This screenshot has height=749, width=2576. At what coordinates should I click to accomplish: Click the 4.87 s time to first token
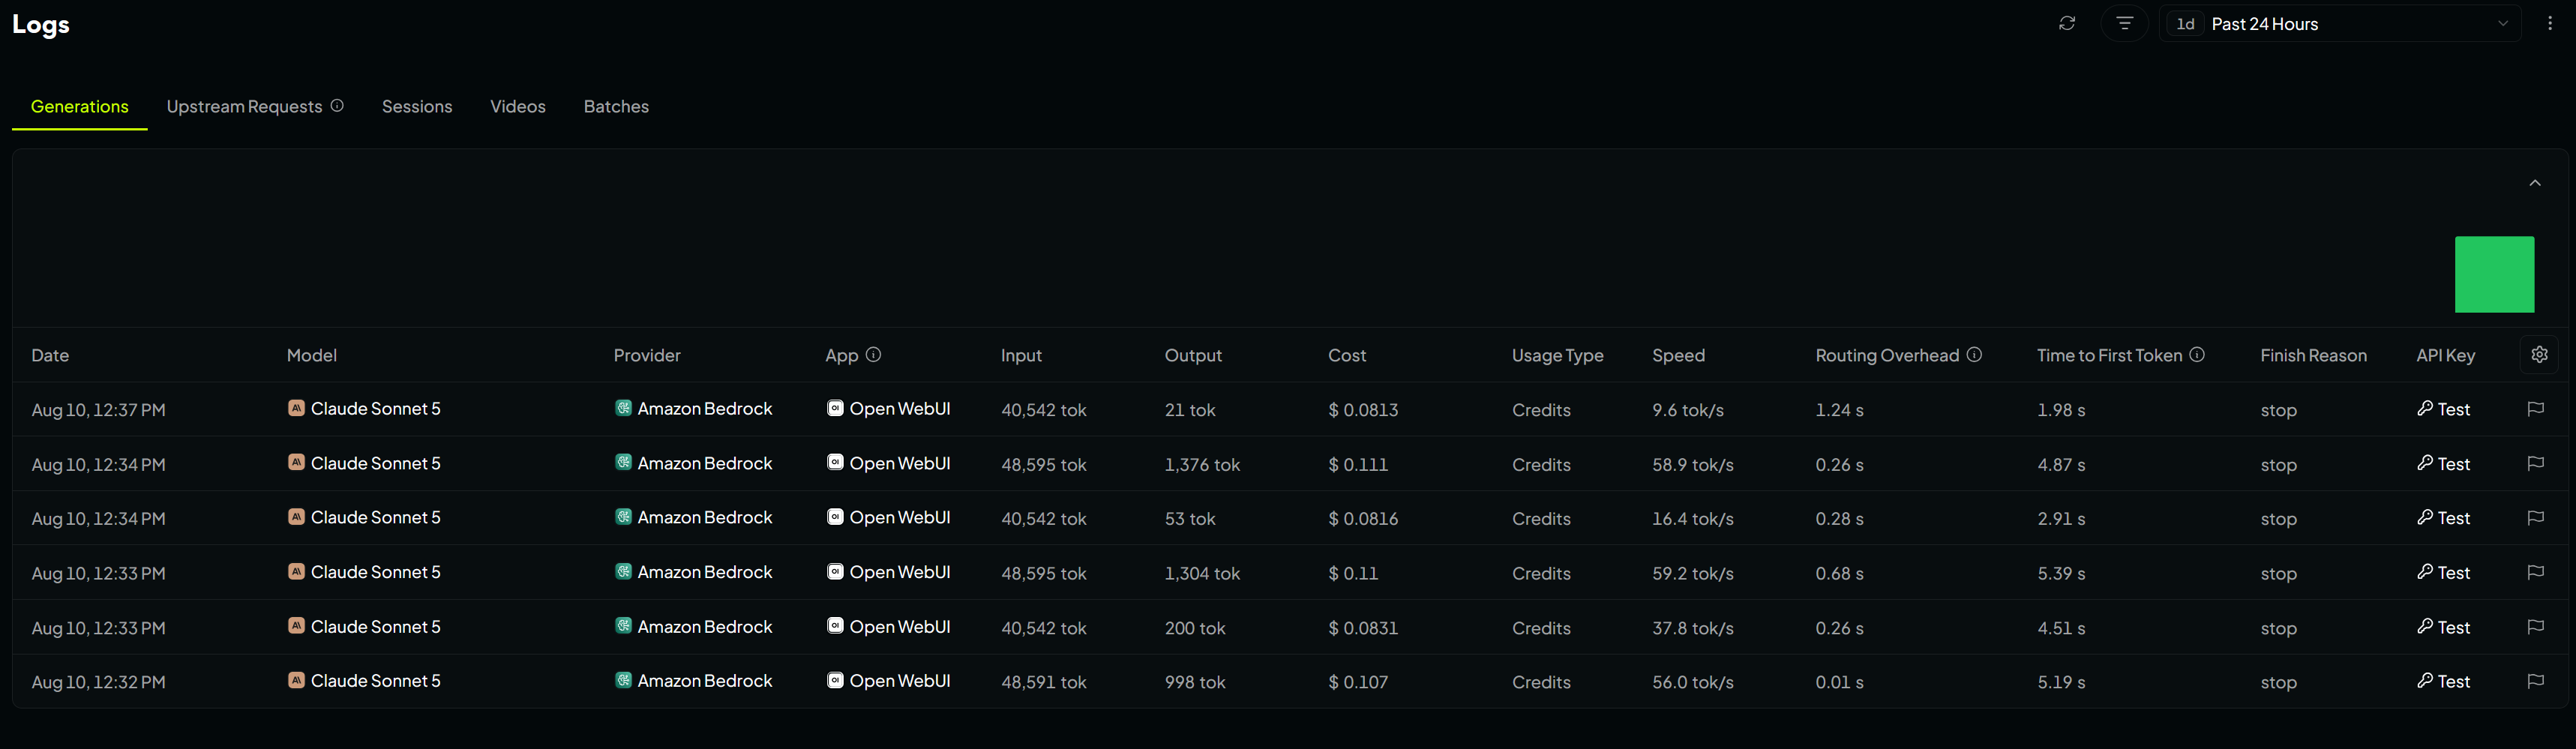coord(2061,464)
